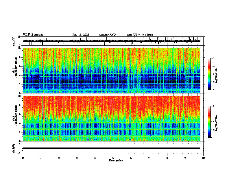Image resolution: width=229 pixels, height=177 pixels.
Task: Click time axis tick label "6"
Action: click(131, 158)
